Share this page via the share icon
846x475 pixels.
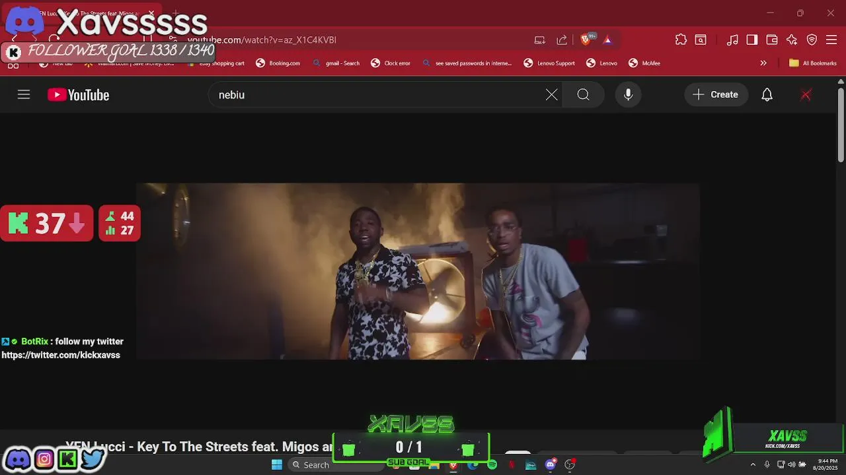[x=562, y=40]
